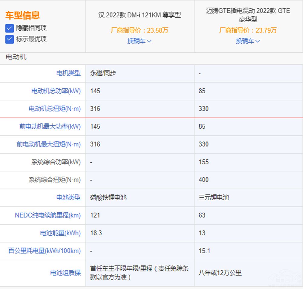Open the 电池组质保 parameter link

click(65, 273)
